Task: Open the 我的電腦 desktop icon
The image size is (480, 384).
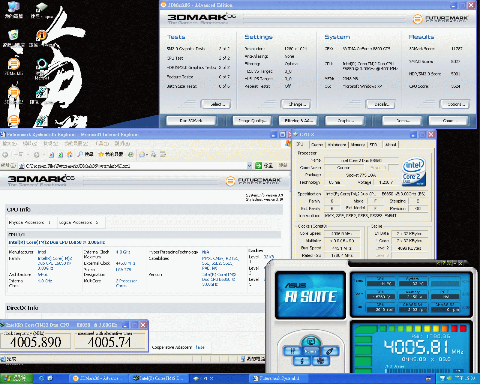Action: point(13,10)
